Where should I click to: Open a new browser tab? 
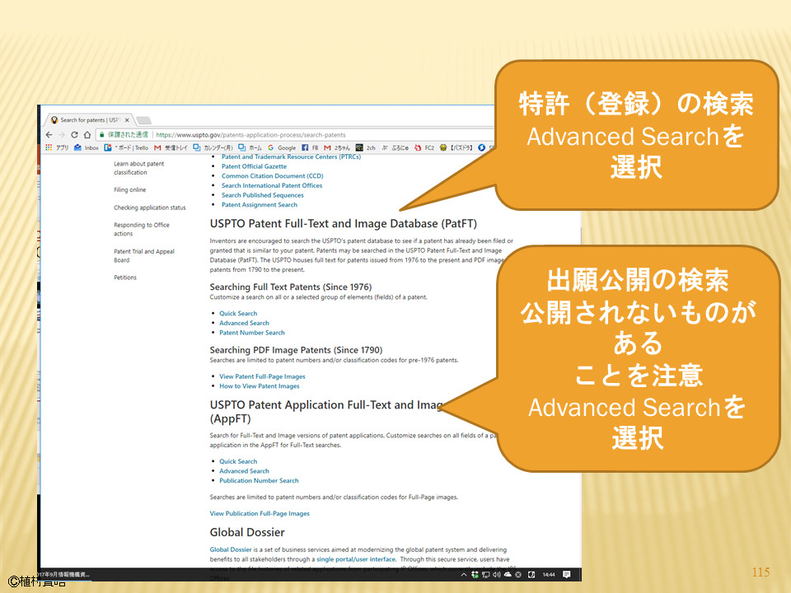[x=143, y=120]
